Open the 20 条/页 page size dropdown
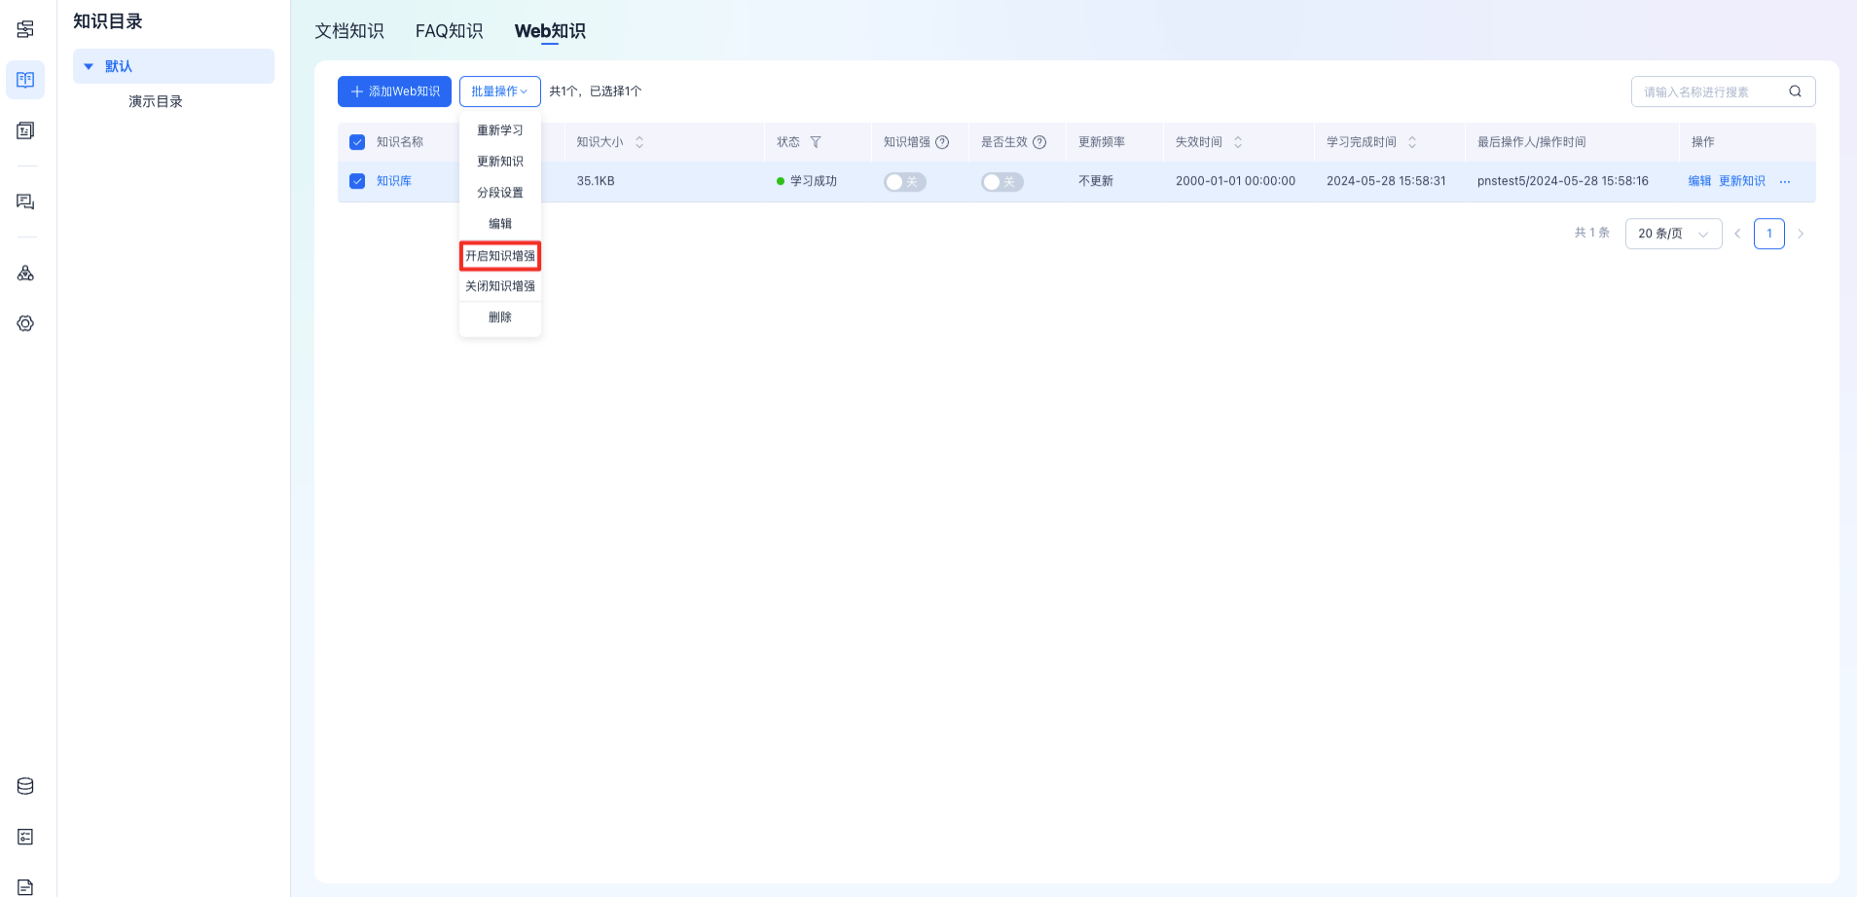 point(1673,233)
